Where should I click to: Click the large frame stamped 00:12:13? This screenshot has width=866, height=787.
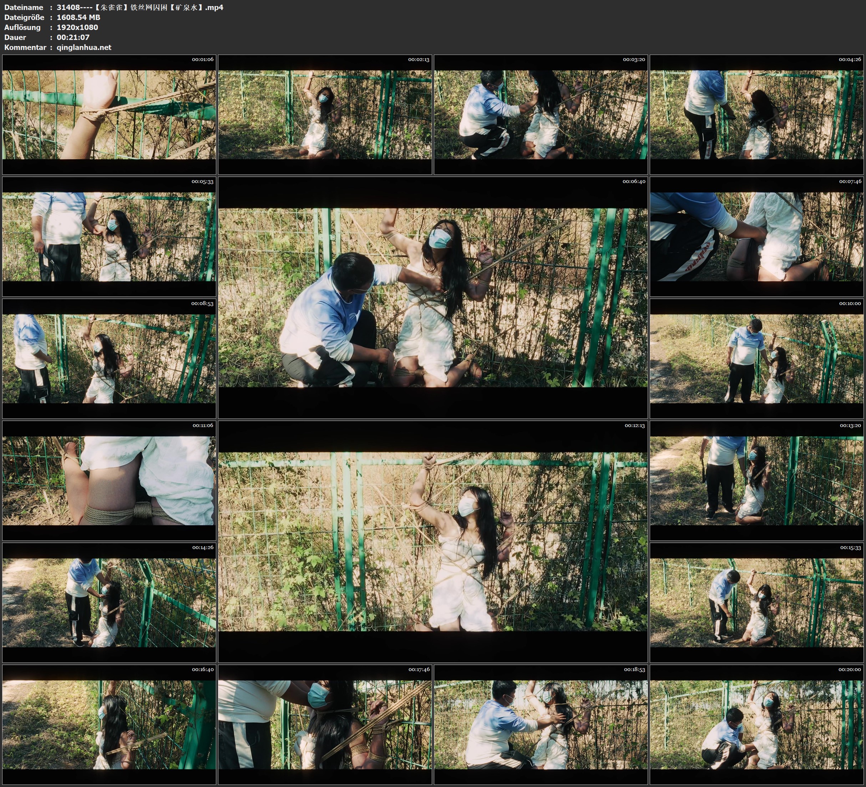point(432,541)
